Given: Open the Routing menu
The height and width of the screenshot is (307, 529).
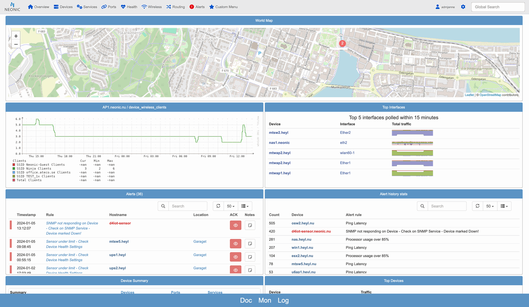Looking at the screenshot, I should [x=176, y=7].
